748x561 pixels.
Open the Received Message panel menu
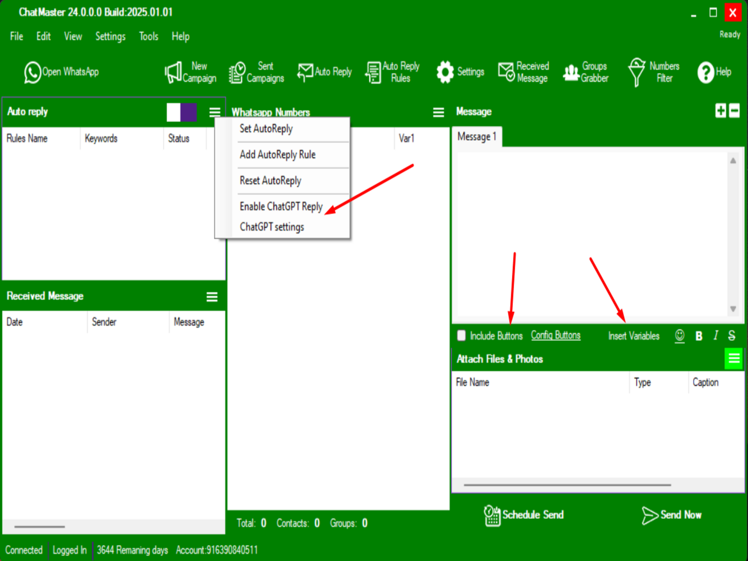pyautogui.click(x=212, y=297)
